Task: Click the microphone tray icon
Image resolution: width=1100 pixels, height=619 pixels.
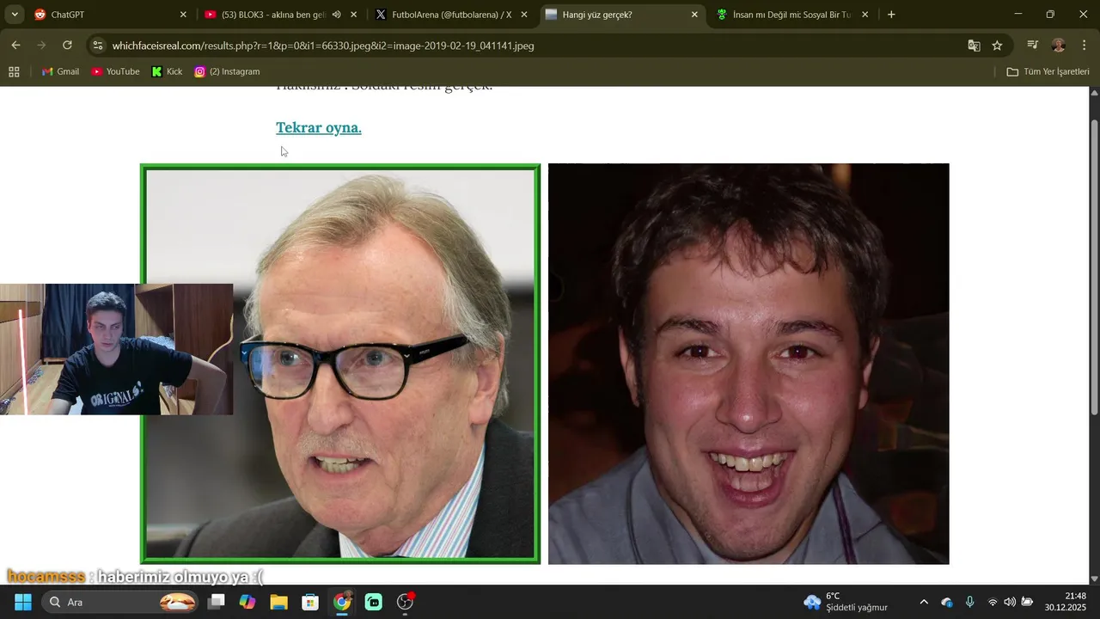Action: (969, 602)
